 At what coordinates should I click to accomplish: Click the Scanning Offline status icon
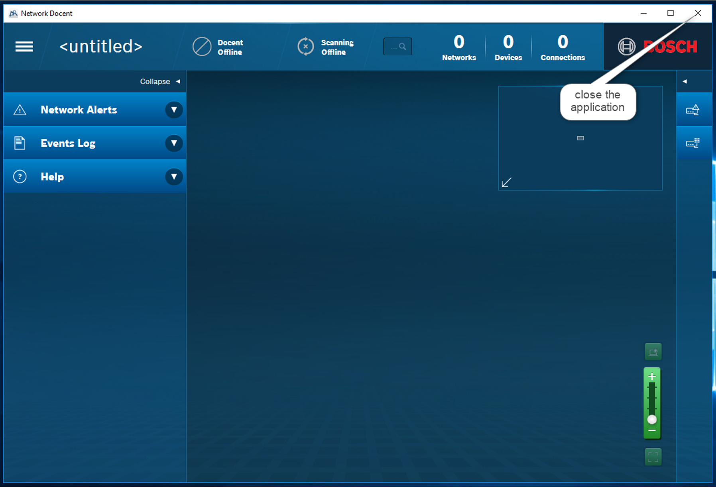[305, 47]
